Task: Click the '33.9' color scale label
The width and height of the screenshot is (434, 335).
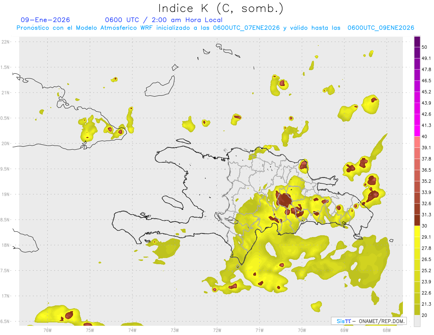Action: click(426, 192)
